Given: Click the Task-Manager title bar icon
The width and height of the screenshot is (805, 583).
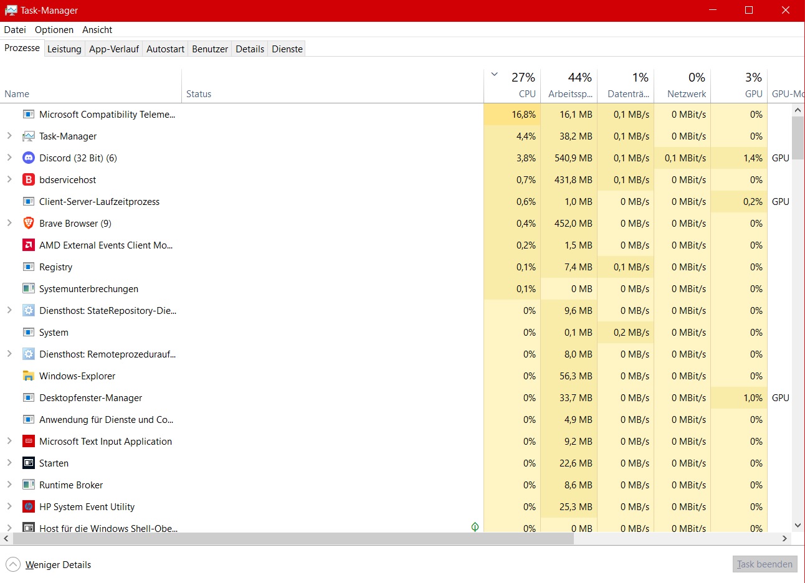Looking at the screenshot, I should (x=11, y=11).
